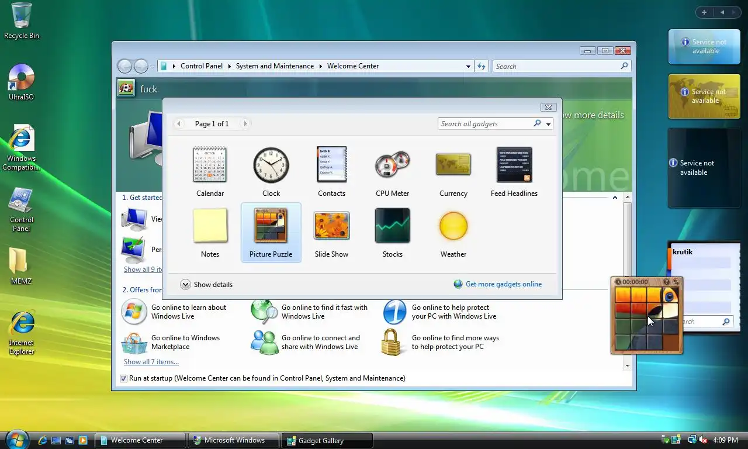Collapse the Get started section chevron
The image size is (748, 449).
point(615,198)
